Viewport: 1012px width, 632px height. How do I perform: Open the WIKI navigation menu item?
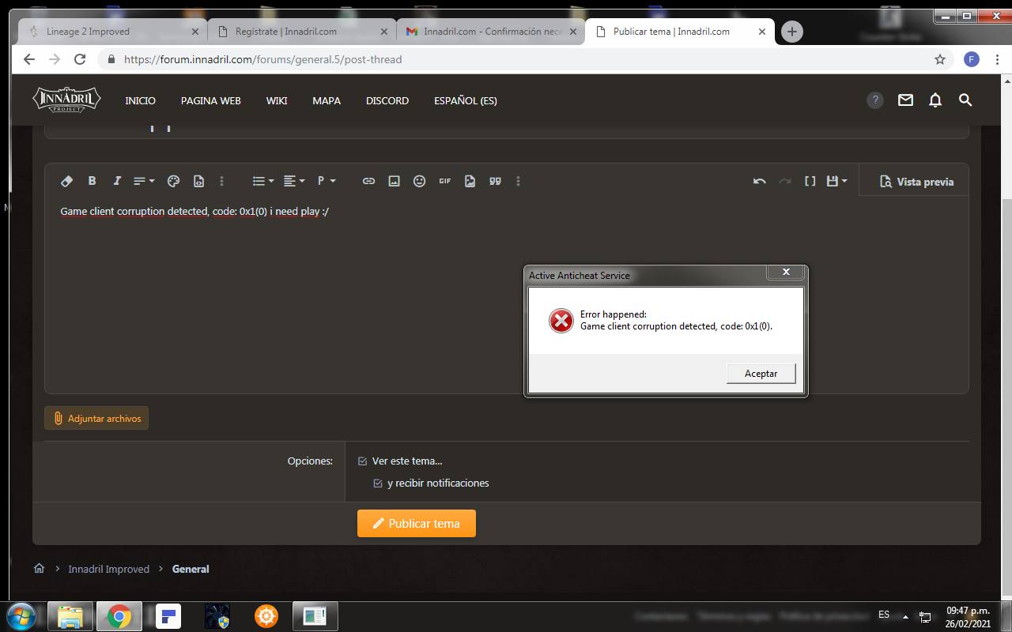point(277,101)
